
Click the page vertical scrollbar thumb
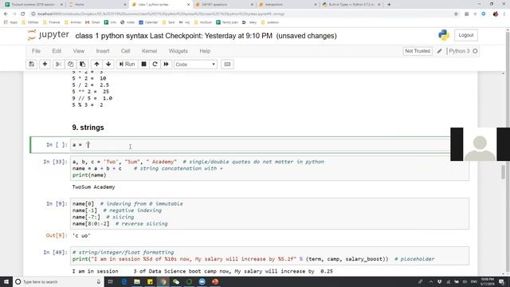(x=503, y=172)
